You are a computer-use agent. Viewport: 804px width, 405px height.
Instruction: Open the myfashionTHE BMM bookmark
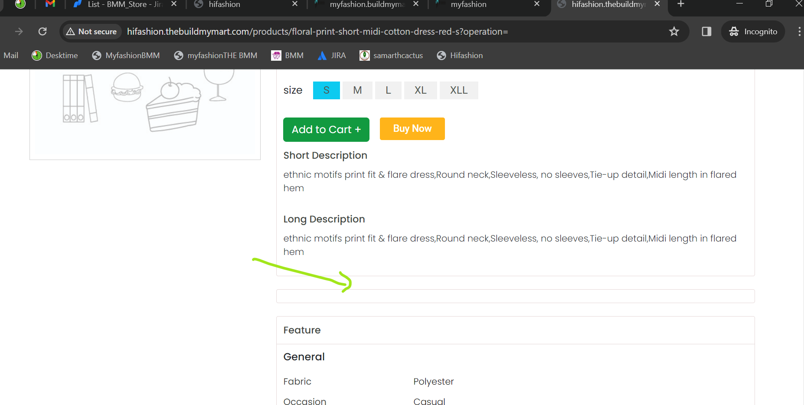tap(216, 56)
